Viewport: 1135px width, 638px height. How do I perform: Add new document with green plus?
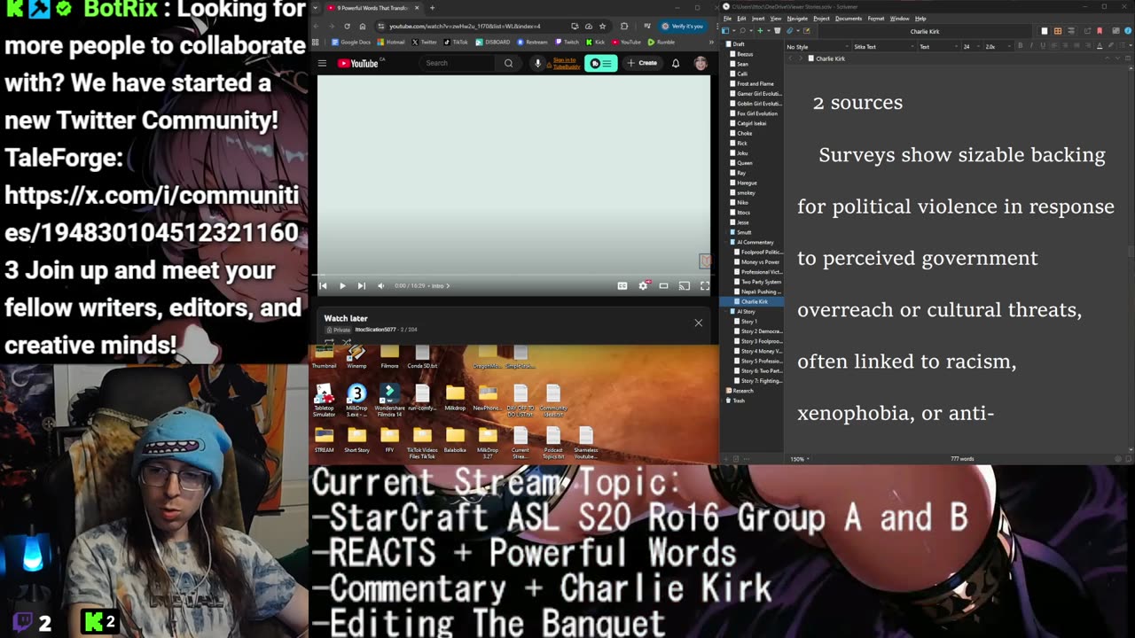(760, 31)
